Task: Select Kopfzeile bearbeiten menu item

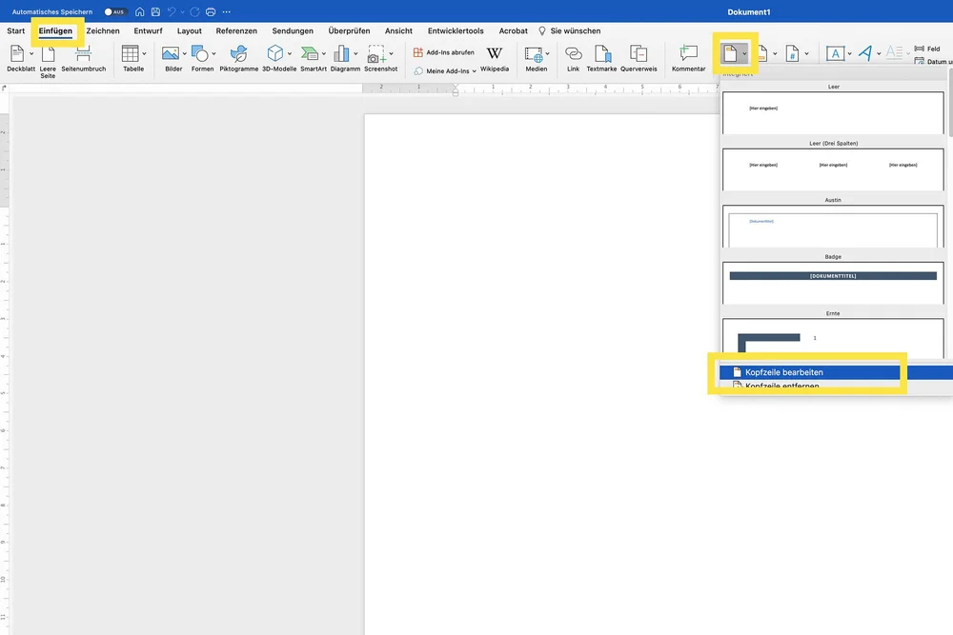Action: pyautogui.click(x=836, y=372)
